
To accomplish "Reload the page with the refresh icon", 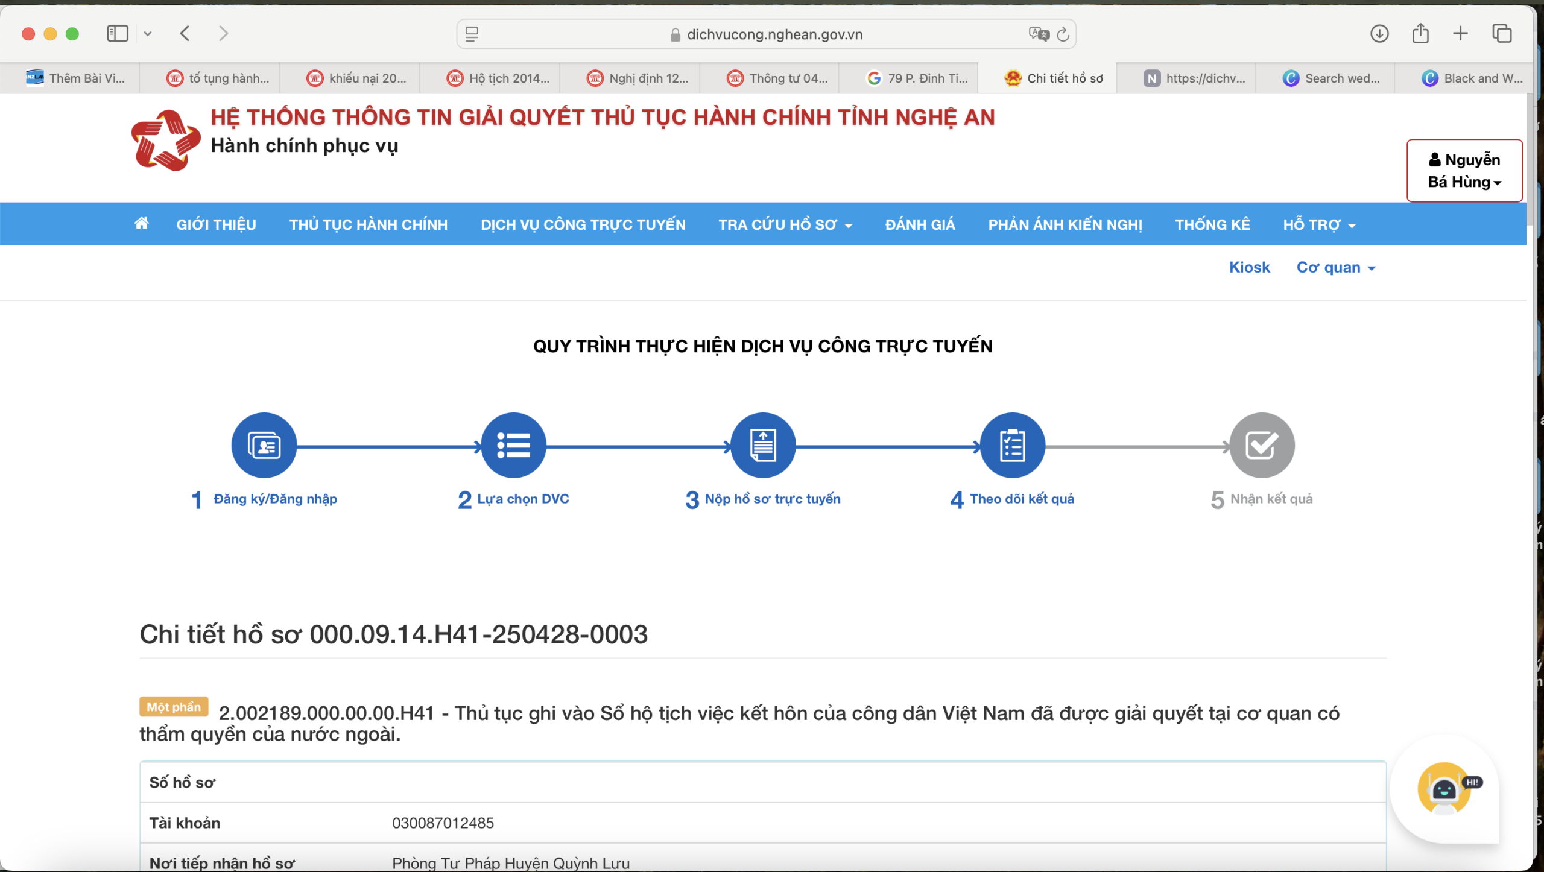I will tap(1063, 34).
